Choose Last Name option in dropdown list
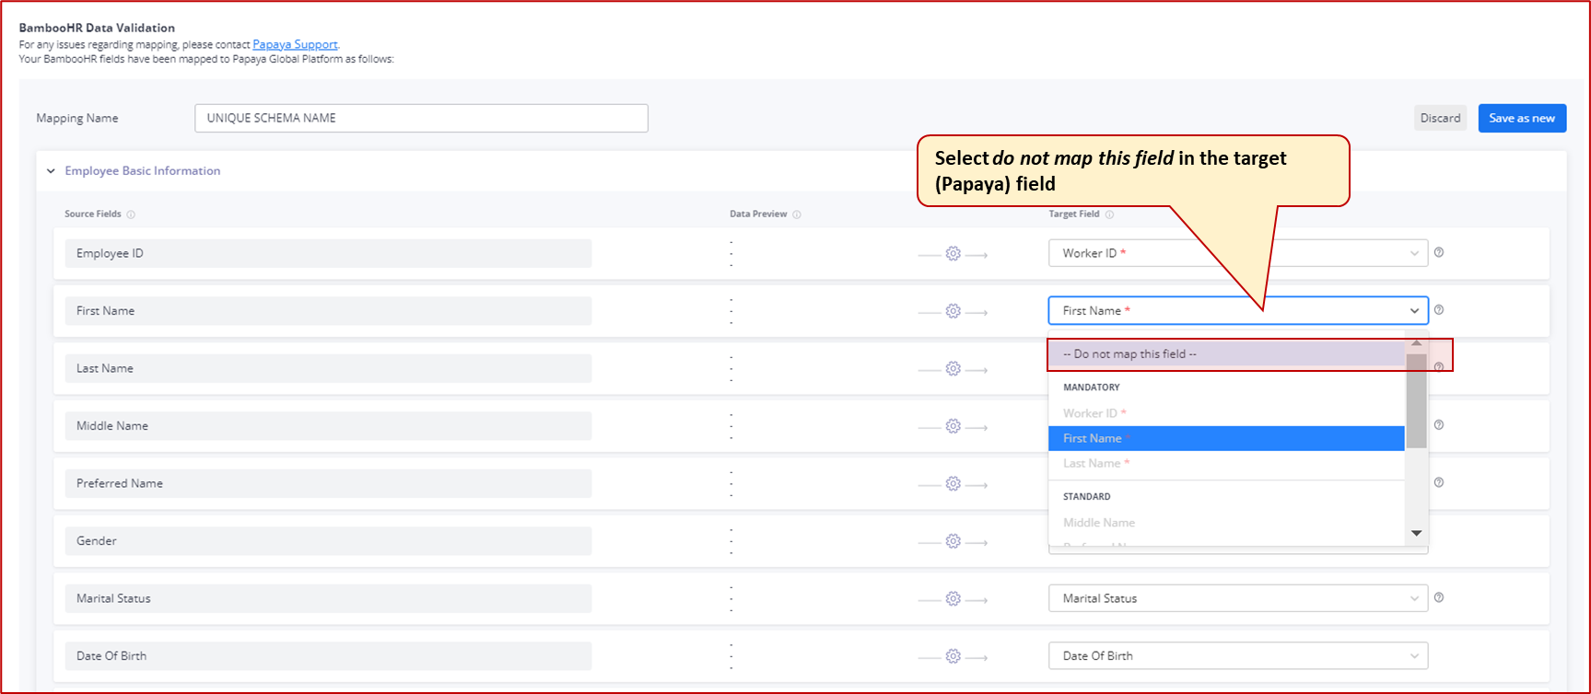1591x694 pixels. 1226,463
